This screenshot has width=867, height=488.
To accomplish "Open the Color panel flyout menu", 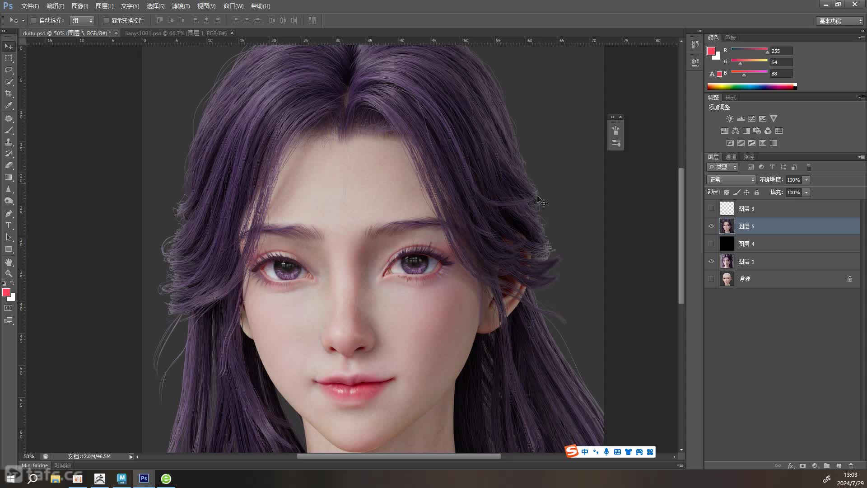I will pyautogui.click(x=862, y=38).
